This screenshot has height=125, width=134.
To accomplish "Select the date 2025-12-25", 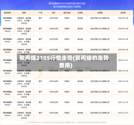I will [123, 92].
